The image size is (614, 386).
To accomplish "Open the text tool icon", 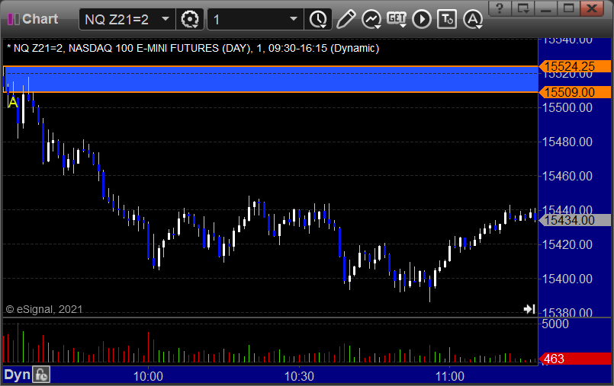I will click(447, 19).
